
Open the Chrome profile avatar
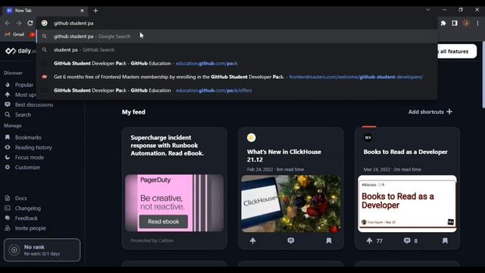point(466,24)
